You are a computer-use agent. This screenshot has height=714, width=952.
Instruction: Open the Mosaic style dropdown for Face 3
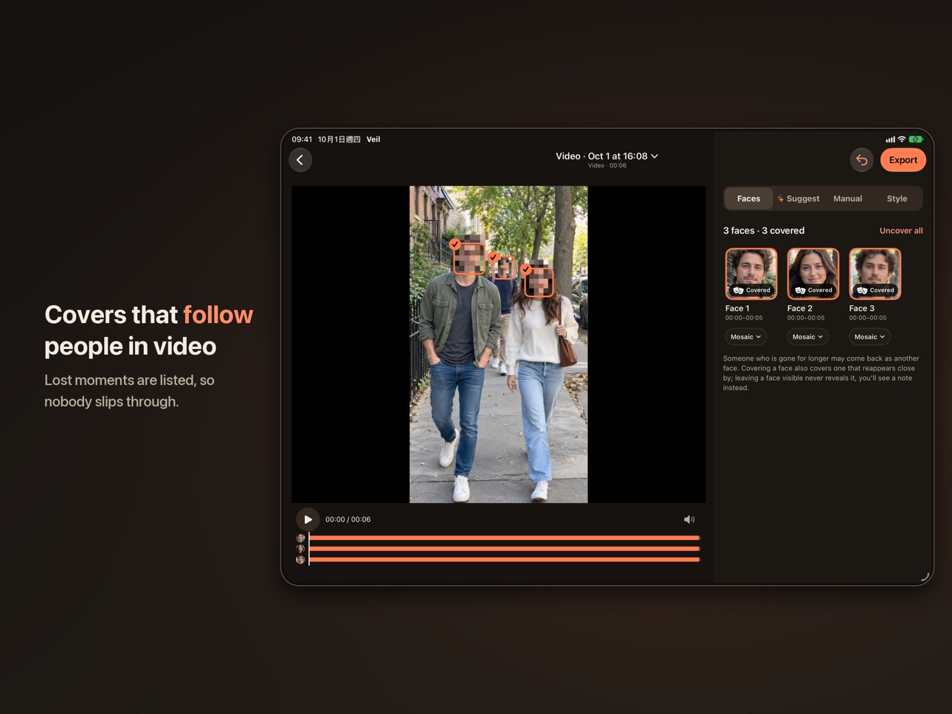pos(870,337)
